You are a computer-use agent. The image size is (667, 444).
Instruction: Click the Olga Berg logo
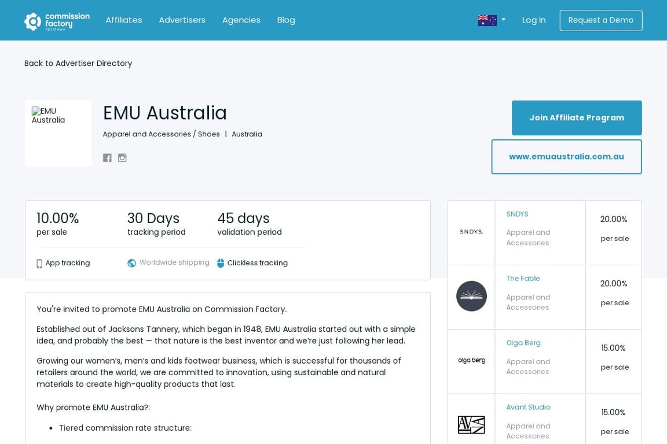(471, 360)
